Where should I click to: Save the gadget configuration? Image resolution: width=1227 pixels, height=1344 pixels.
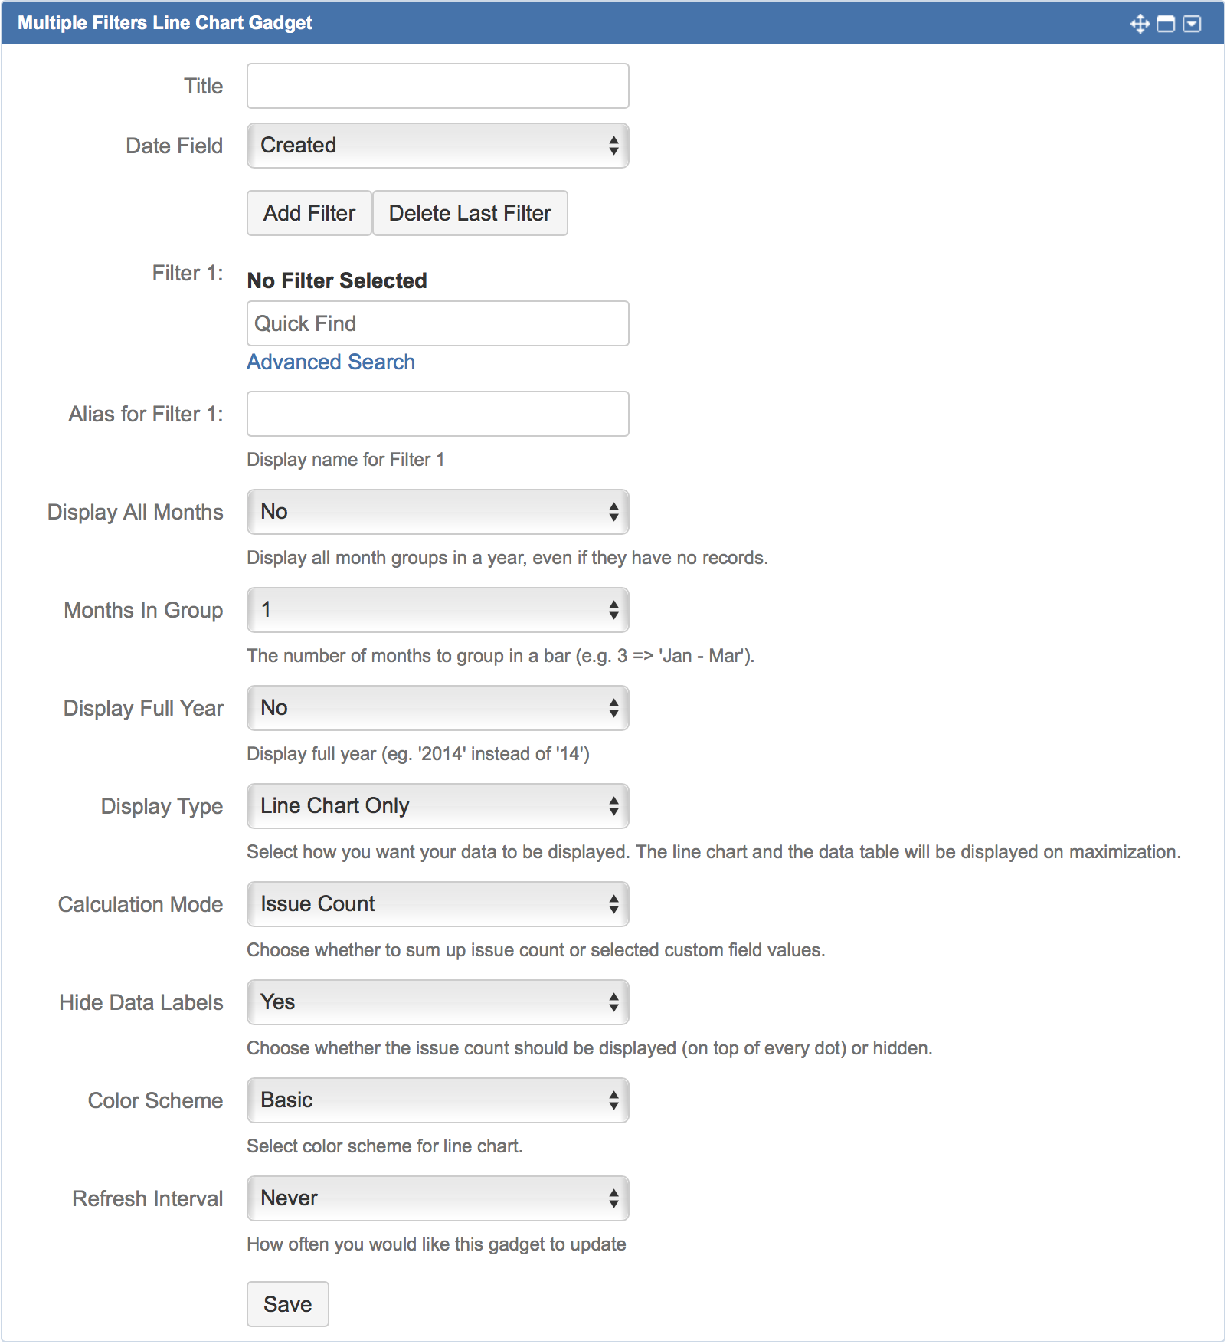[x=287, y=1303]
